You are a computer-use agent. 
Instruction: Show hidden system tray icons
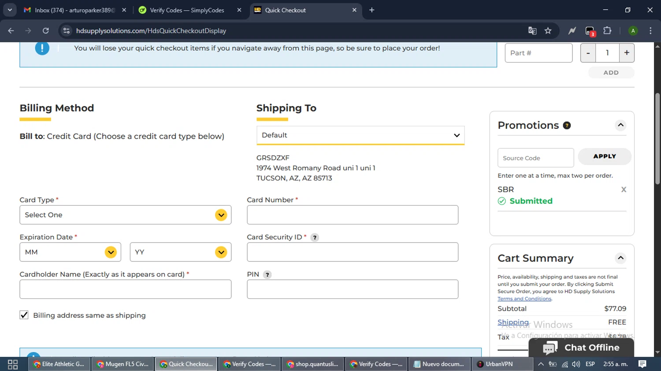(x=541, y=364)
